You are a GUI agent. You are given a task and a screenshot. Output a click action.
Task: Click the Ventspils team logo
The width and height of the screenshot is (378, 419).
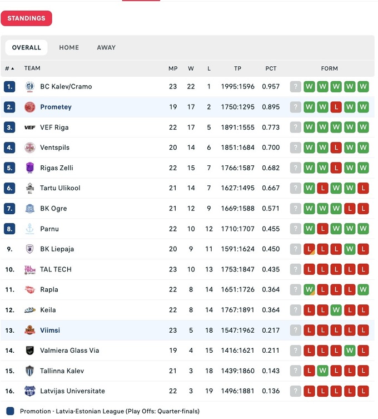(x=29, y=147)
